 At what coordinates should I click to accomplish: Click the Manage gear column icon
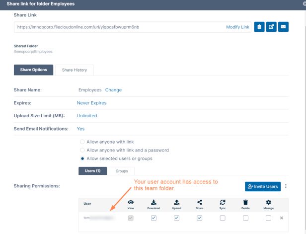(268, 202)
